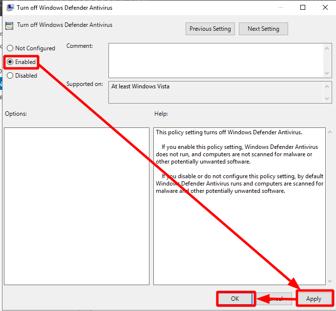Click the 'Turn off Windows Defender Antivirus' heading
The width and height of the screenshot is (336, 311).
point(64,25)
